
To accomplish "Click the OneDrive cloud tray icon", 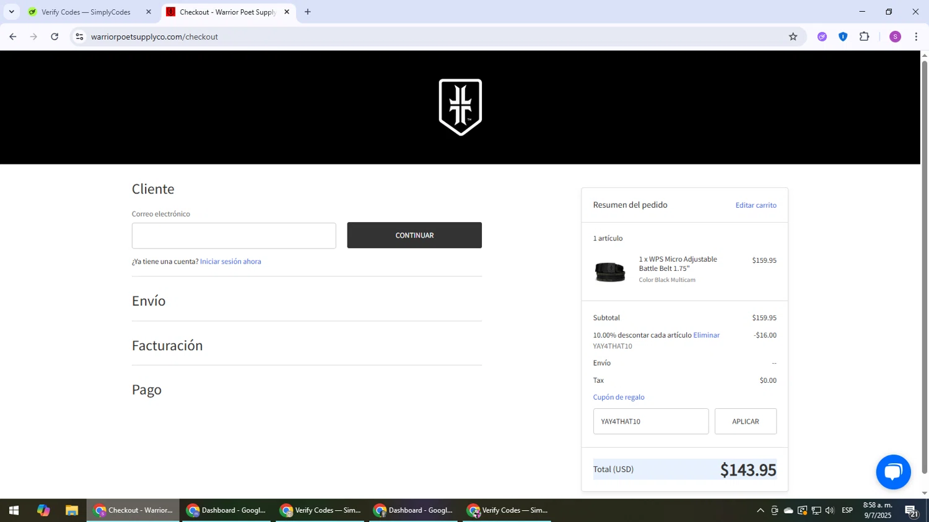I will pyautogui.click(x=788, y=510).
